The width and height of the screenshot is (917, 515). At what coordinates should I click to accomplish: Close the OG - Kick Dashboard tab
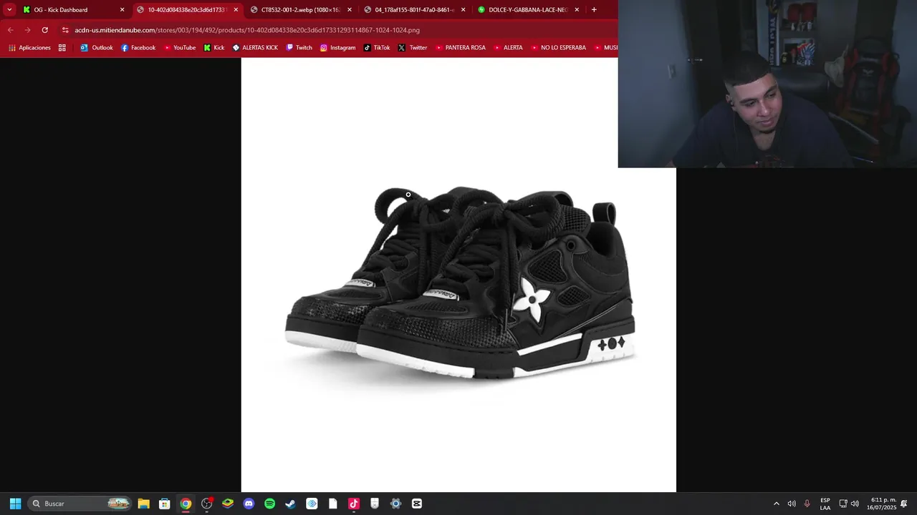click(122, 10)
